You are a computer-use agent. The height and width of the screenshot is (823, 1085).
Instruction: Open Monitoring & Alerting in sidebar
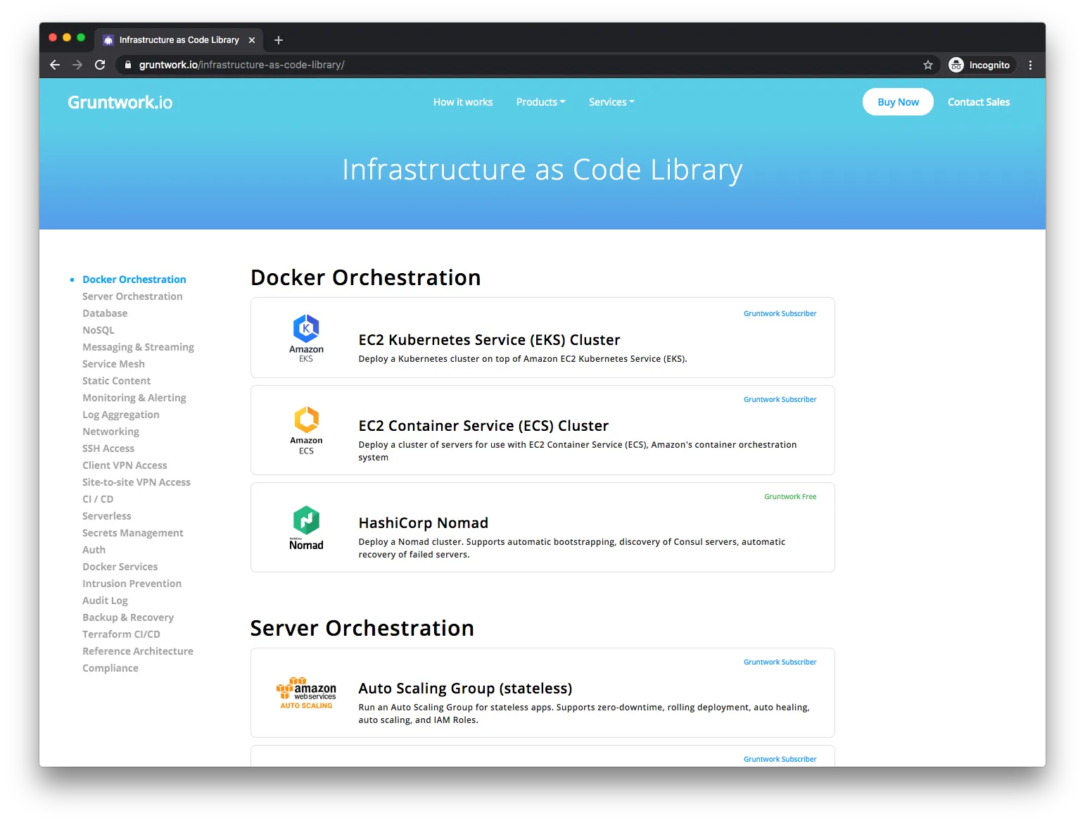tap(134, 398)
